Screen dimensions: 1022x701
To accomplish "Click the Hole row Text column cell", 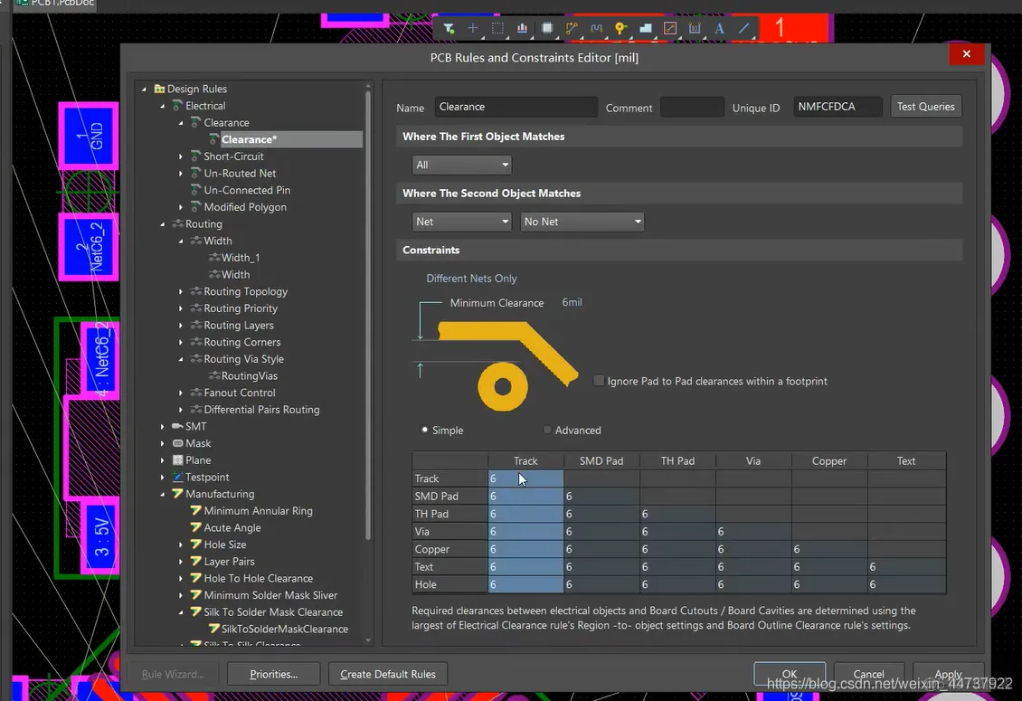I will pyautogui.click(x=906, y=584).
